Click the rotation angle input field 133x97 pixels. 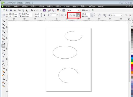tap(53, 15)
